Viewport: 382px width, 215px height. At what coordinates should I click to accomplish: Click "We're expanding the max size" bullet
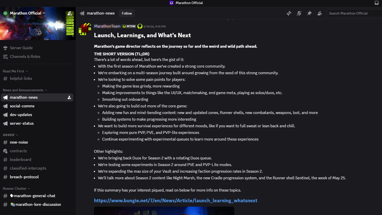[x=180, y=171]
